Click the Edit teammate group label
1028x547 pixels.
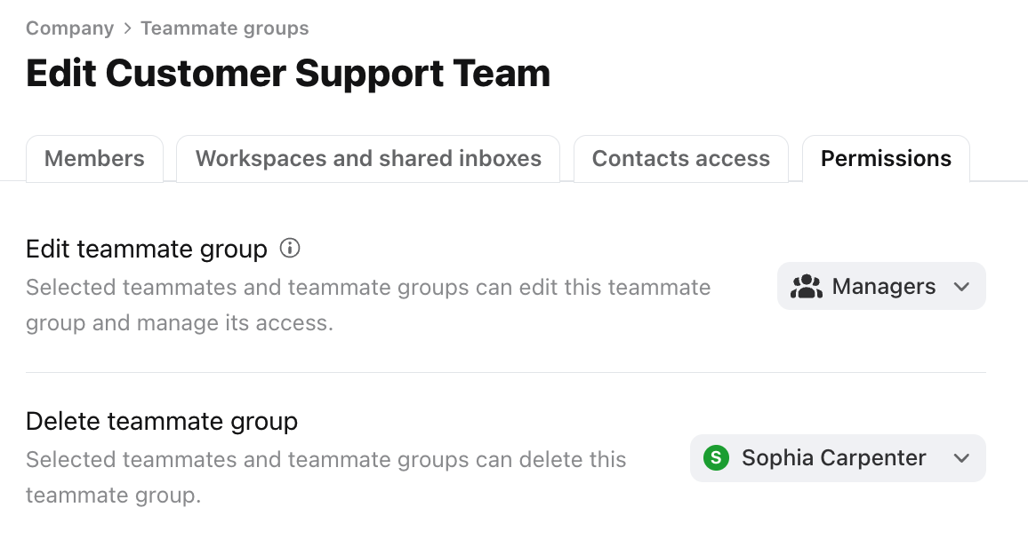coord(147,249)
